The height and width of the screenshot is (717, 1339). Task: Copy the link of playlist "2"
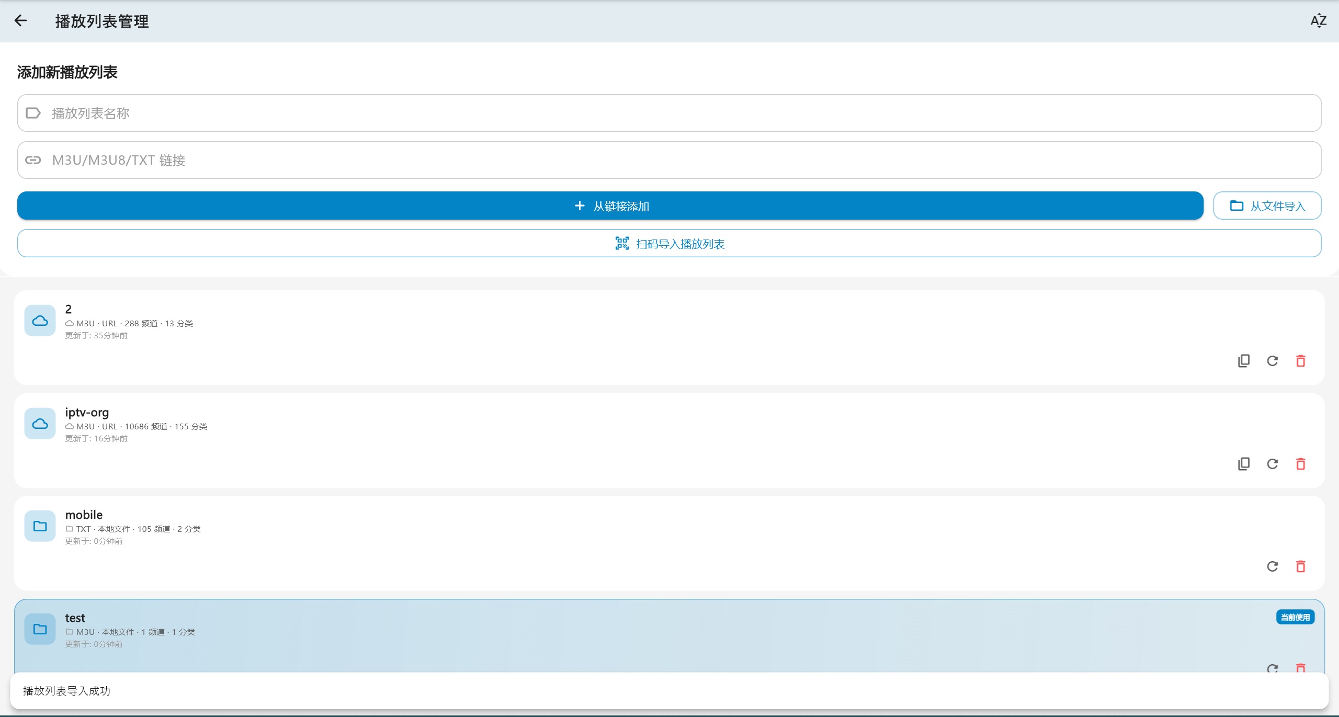(x=1244, y=360)
